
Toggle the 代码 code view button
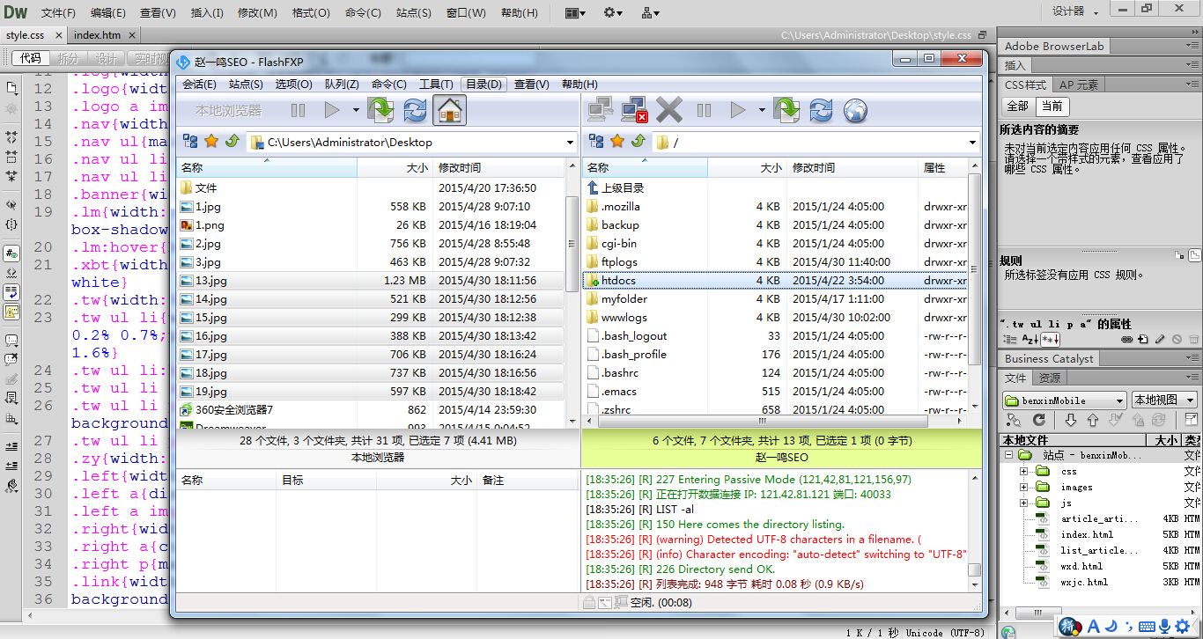coord(31,58)
